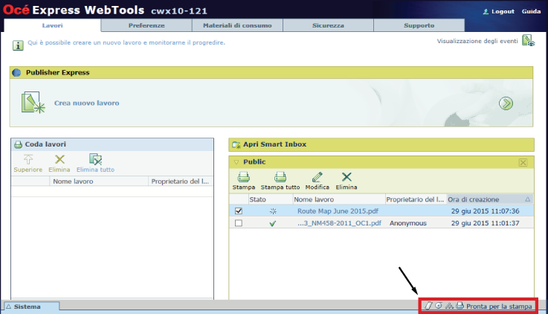Click Elimina tutto in job queue
This screenshot has width=548, height=314.
95,163
